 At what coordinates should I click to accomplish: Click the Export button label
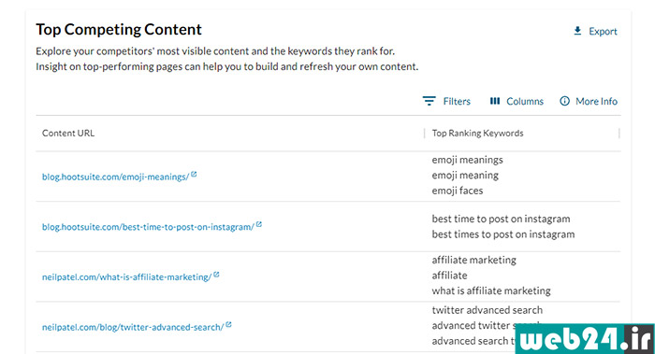point(603,31)
